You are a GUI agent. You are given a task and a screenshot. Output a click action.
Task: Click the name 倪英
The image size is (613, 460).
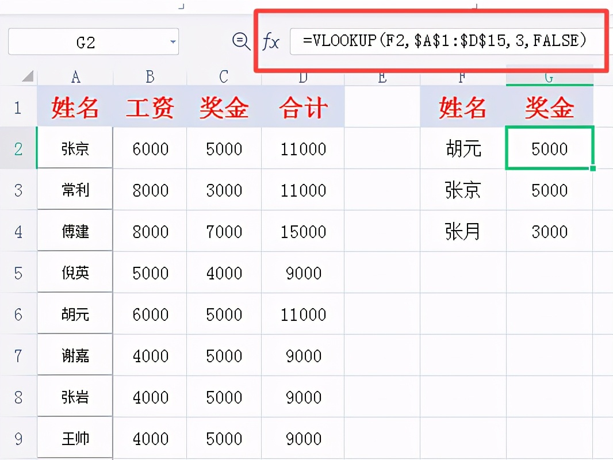coord(75,273)
